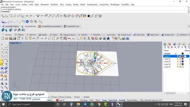Viewport: 190px width, 107px height.
Task: Click the layer filter funnel icon
Action: click(185, 47)
